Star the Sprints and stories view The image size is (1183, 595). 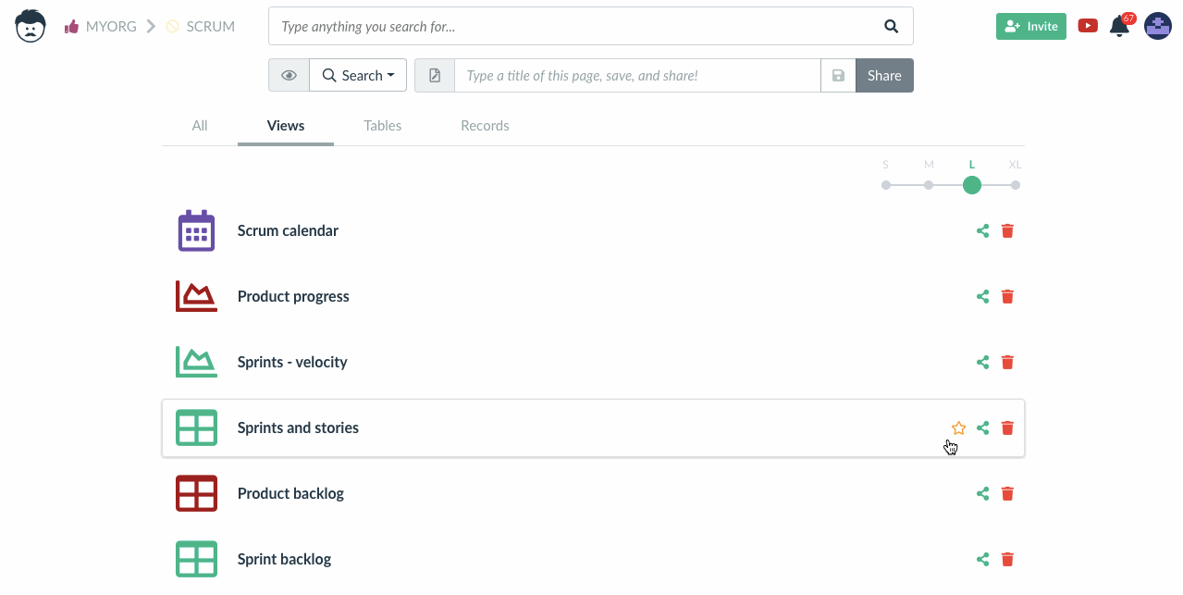click(x=958, y=428)
